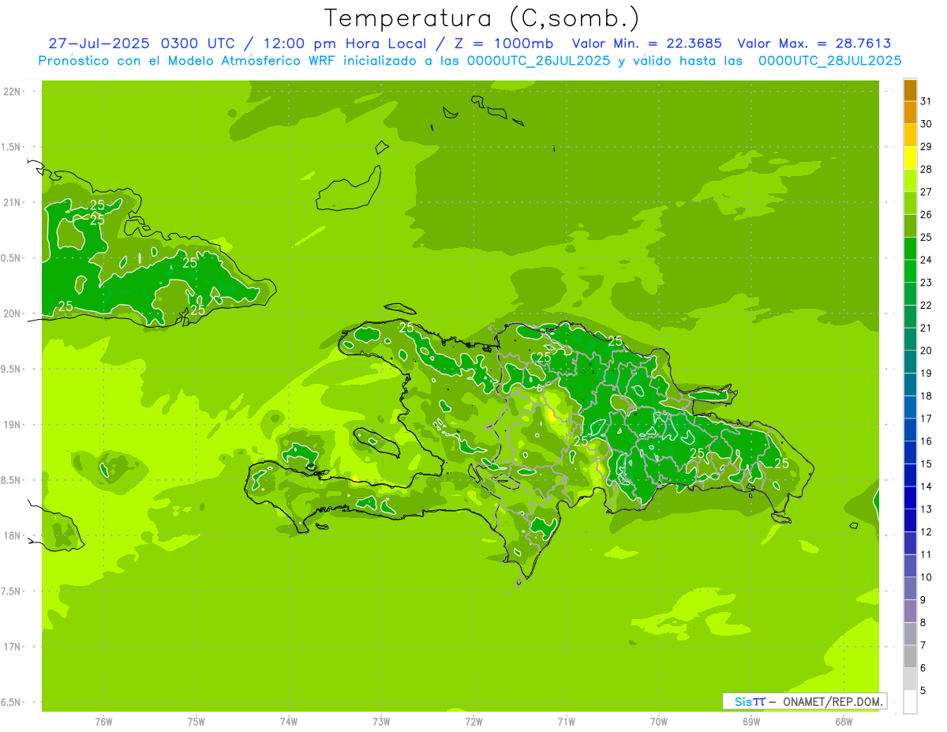947x732 pixels.
Task: Pick the dark orange swatch above 31
Action: click(910, 90)
